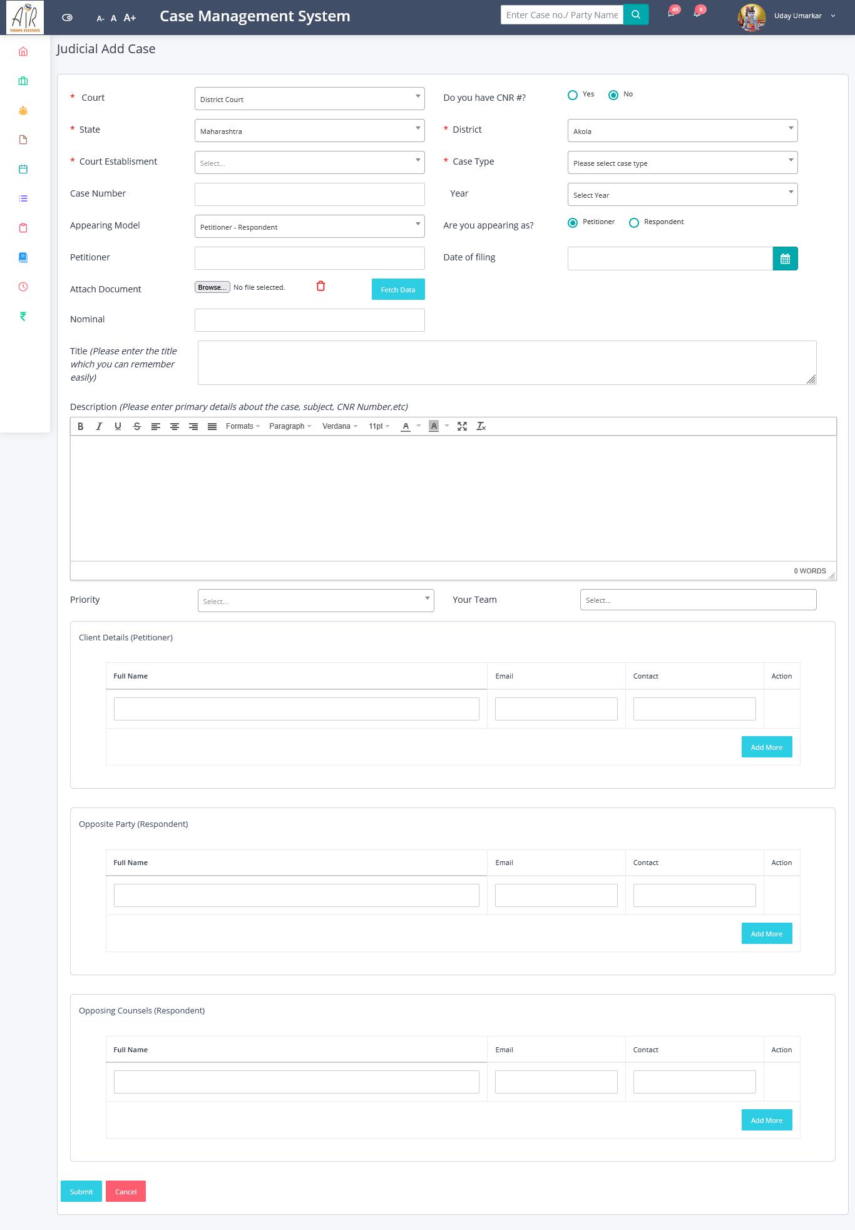This screenshot has width=855, height=1230.
Task: Choose the Petitioner radio button
Action: (573, 223)
